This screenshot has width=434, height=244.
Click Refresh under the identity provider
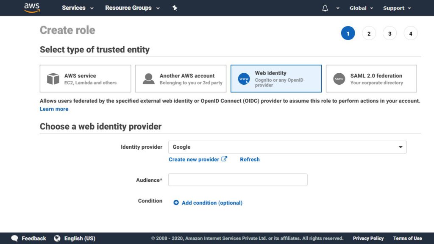pos(250,159)
